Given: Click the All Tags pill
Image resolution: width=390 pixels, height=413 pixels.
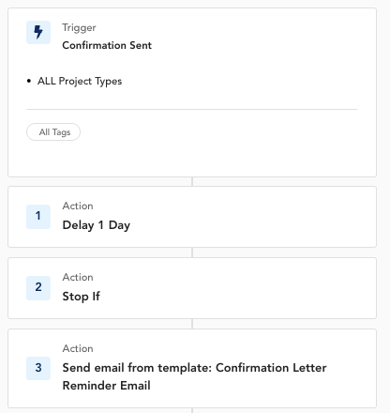Looking at the screenshot, I should 53,132.
